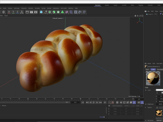Click the green extrude cube icon

tap(54, 12)
